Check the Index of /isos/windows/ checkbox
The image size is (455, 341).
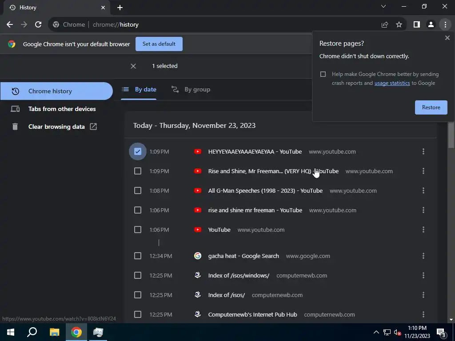[x=138, y=275]
